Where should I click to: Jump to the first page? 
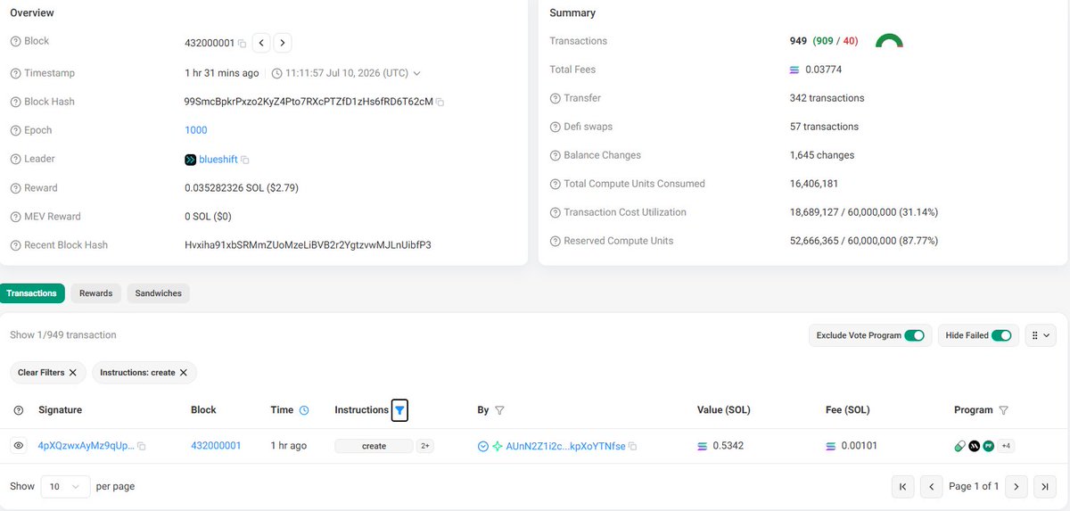pos(903,486)
